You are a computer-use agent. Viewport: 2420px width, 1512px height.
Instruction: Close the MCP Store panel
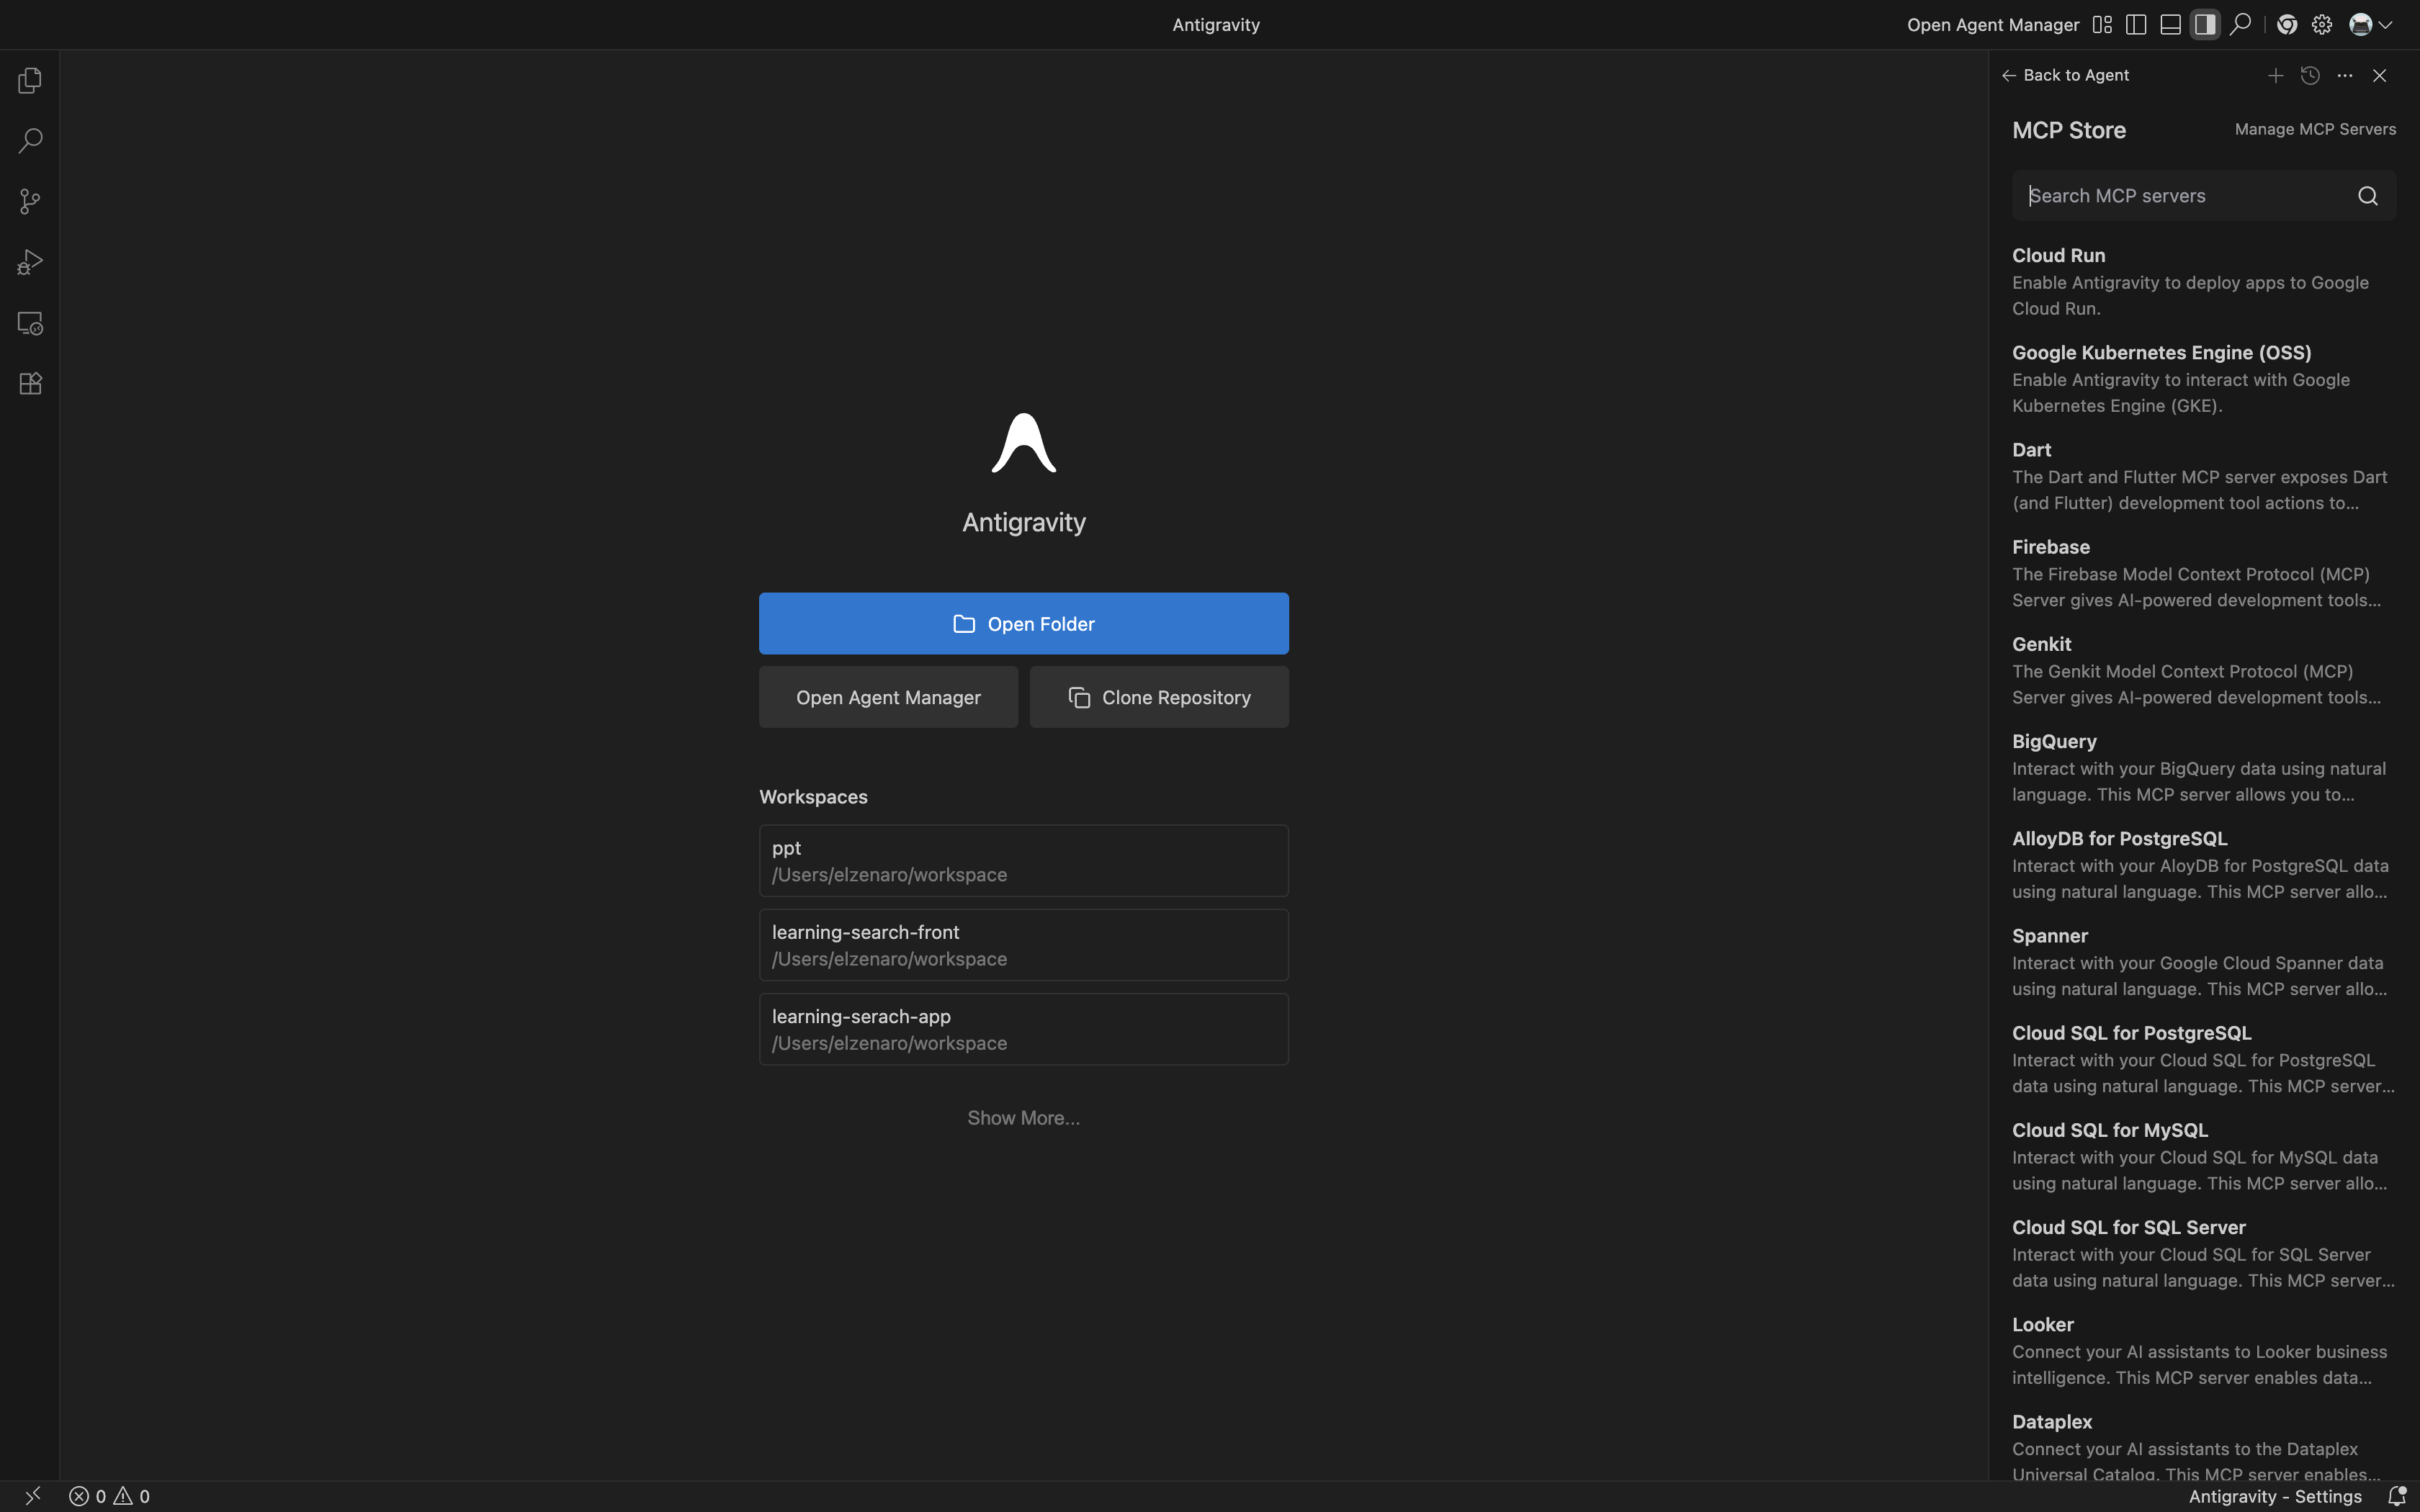[x=2380, y=75]
